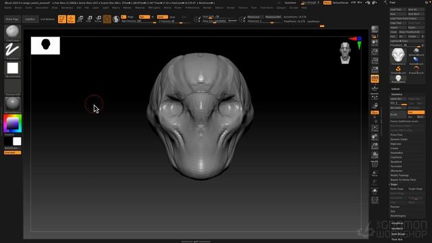Viewport: 432px width, 243px height.
Task: Expand the DynaMesh subsection
Action: tap(396, 162)
